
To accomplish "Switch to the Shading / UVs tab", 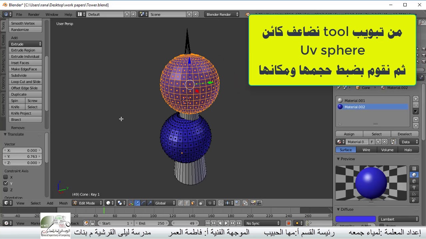I will 3,61.
